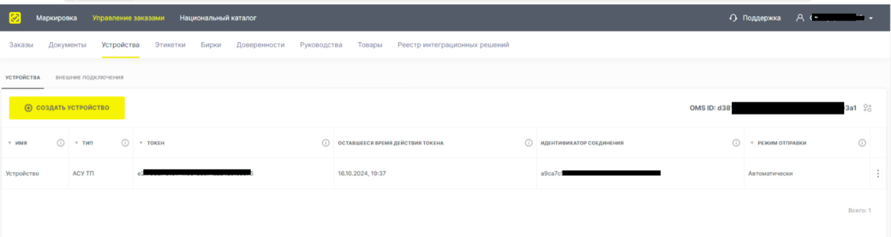Click info icon in token remaining time header
891x237 pixels.
pyautogui.click(x=529, y=143)
